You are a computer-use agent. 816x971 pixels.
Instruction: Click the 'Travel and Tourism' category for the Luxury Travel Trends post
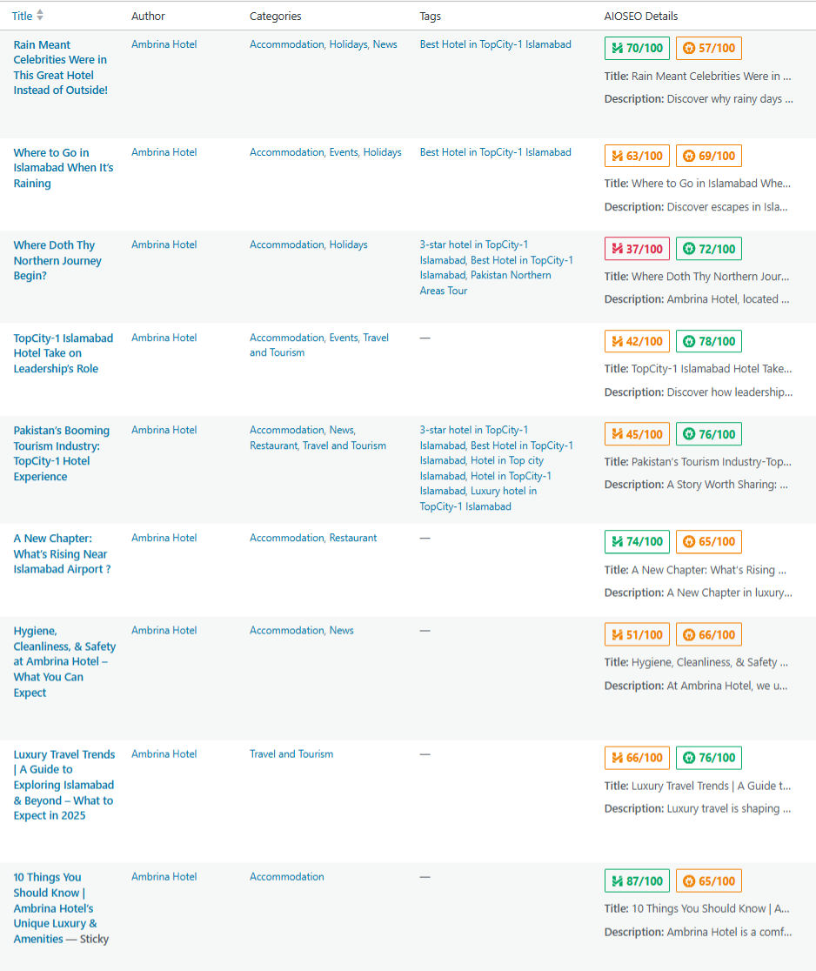[x=291, y=754]
